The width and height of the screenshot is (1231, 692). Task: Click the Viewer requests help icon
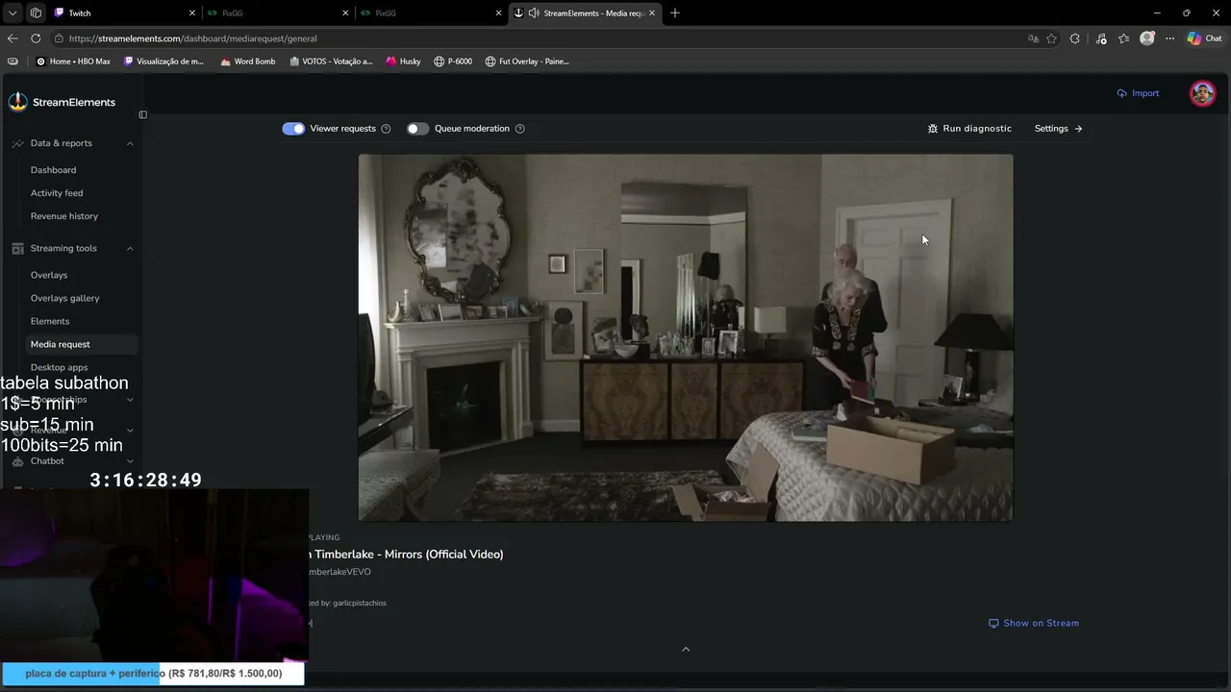(386, 129)
